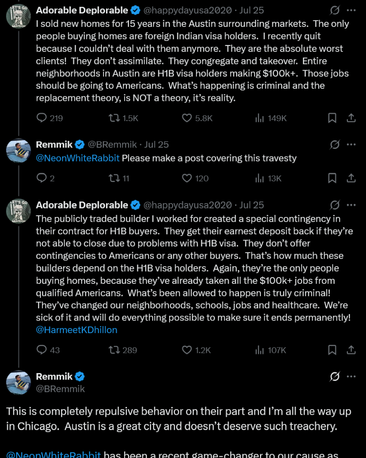Open more options menu on first post
366x458 pixels.
351,10
